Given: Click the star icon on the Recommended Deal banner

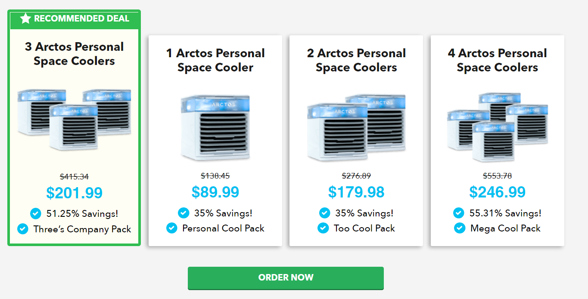Looking at the screenshot, I should tap(26, 18).
